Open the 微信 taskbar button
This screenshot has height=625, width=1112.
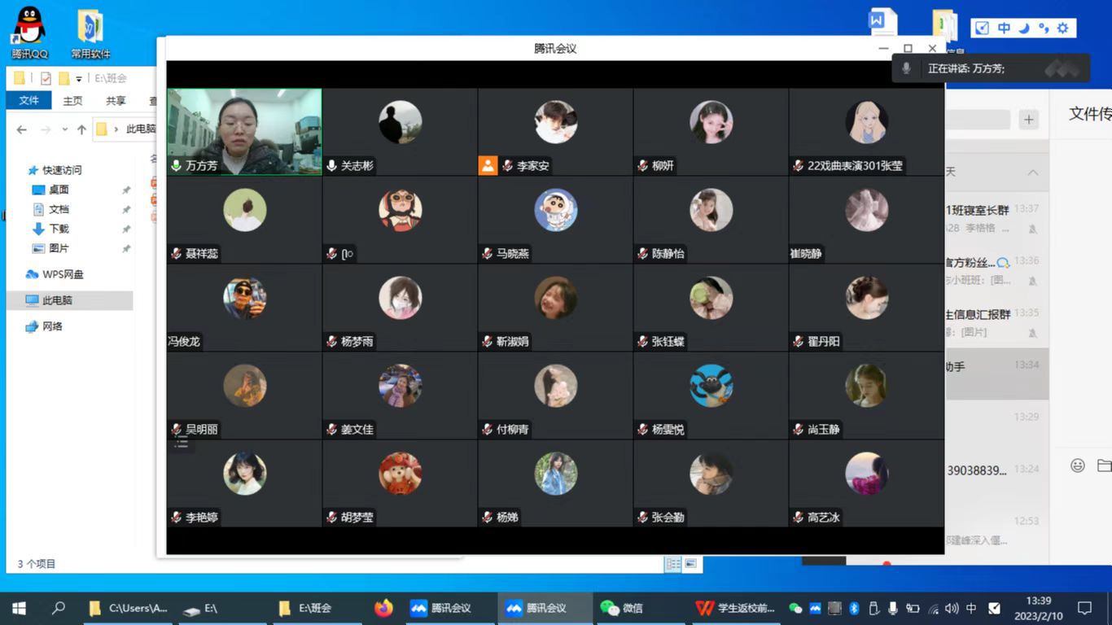tap(623, 608)
